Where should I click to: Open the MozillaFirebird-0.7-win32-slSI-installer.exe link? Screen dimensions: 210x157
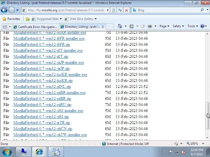click(48, 110)
